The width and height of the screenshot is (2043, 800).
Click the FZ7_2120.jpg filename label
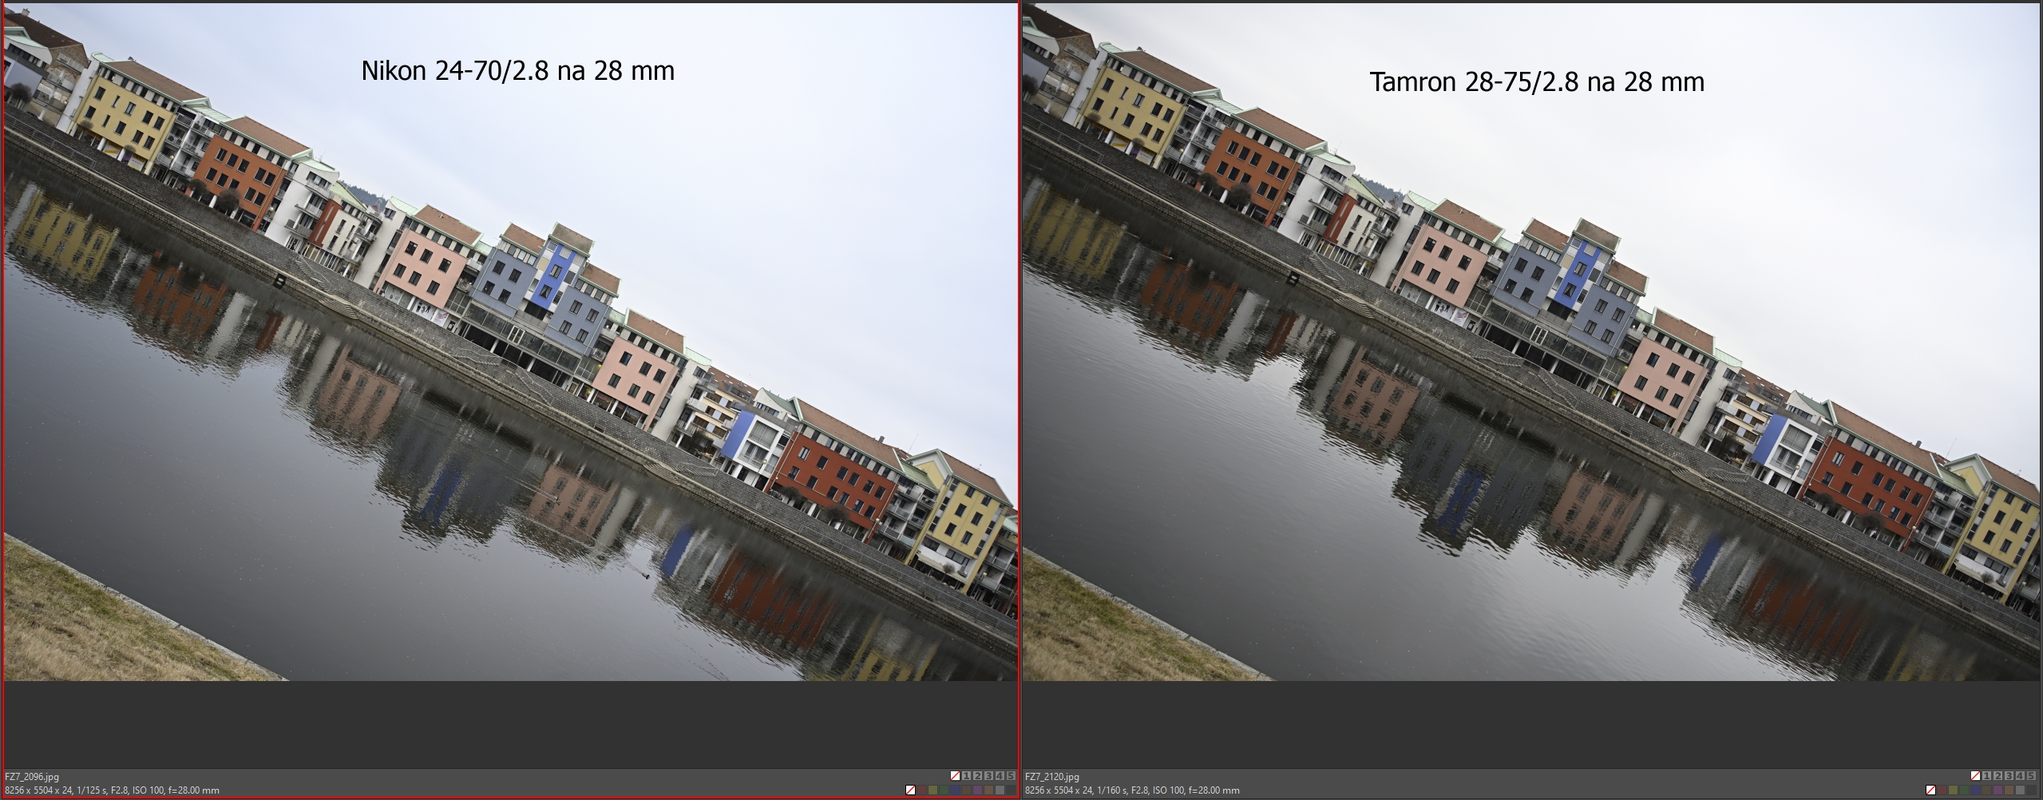(x=1052, y=777)
